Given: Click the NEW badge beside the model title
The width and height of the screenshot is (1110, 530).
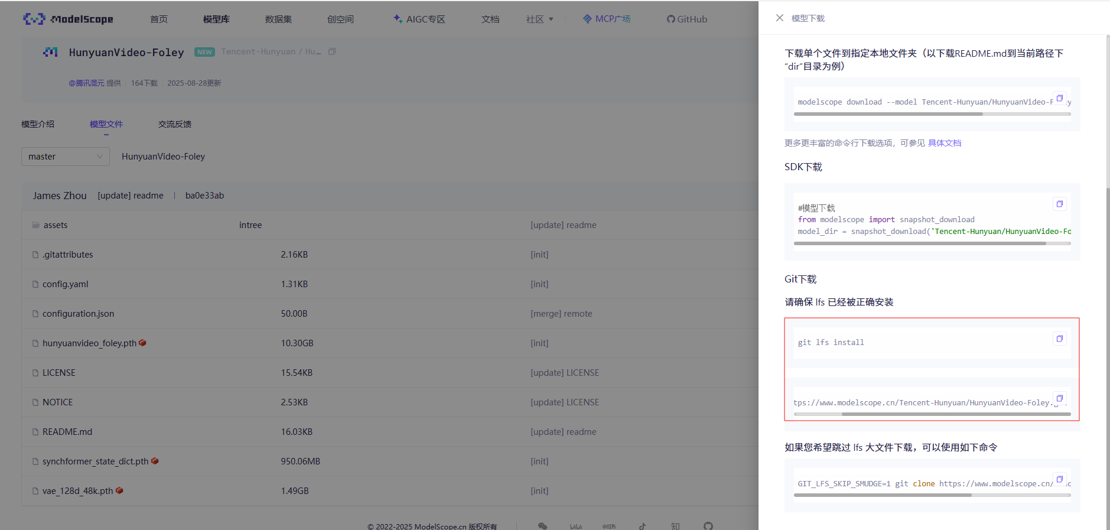Looking at the screenshot, I should 204,52.
